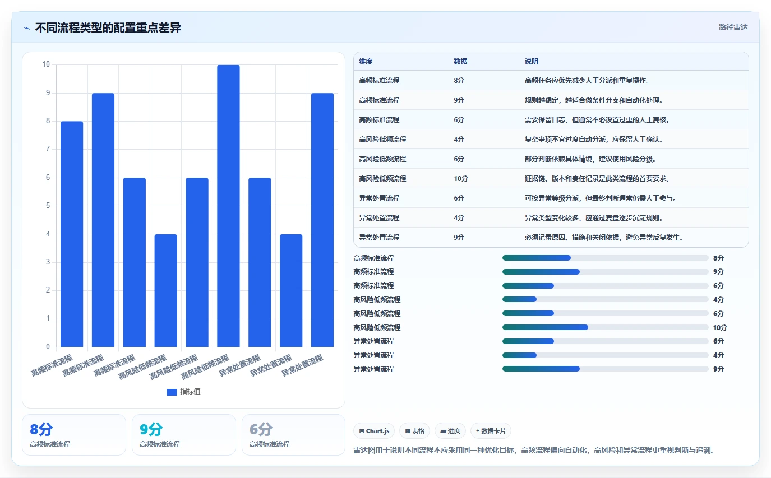Screen dimensions: 771x478
Task: Click the 高频标准流程 8分 progress bar
Action: click(606, 258)
